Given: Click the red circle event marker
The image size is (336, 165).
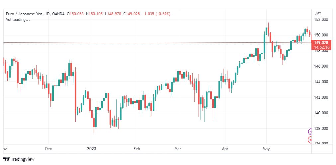Looking at the screenshot, I should coord(311,140).
